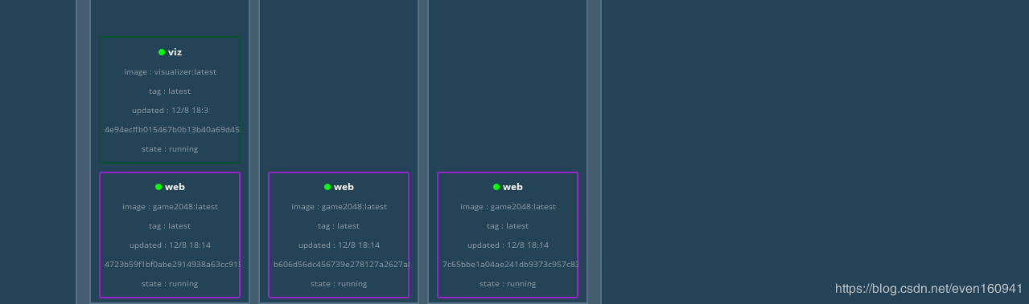This screenshot has width=1029, height=304.
Task: Click the 'state : running' line in the card with ID 4723b59f
Action: pyautogui.click(x=170, y=284)
